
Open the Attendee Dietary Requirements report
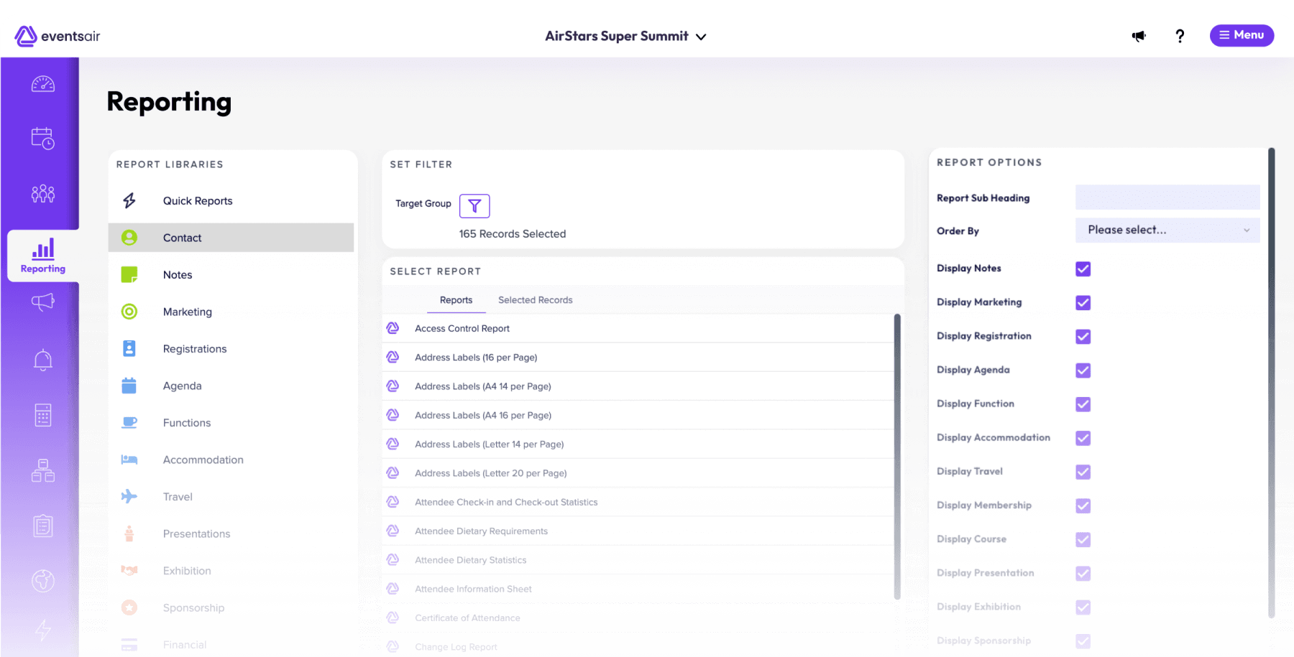481,531
